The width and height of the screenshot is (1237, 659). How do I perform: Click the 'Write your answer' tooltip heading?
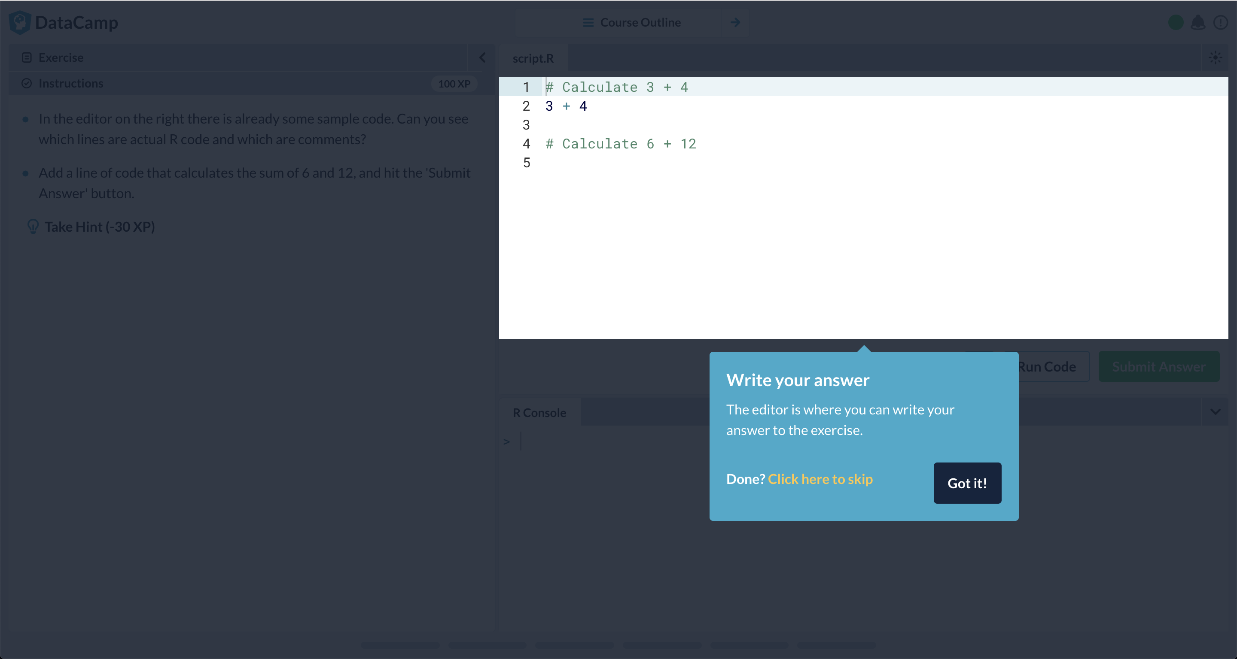click(798, 379)
